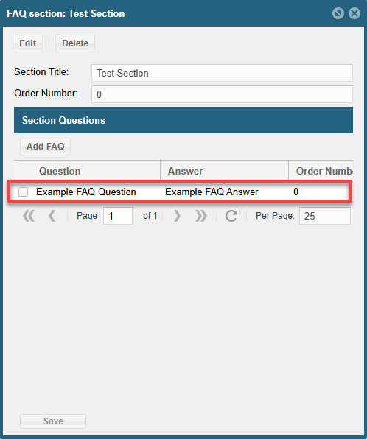The width and height of the screenshot is (367, 439).
Task: Go to the next page arrow
Action: pyautogui.click(x=177, y=216)
